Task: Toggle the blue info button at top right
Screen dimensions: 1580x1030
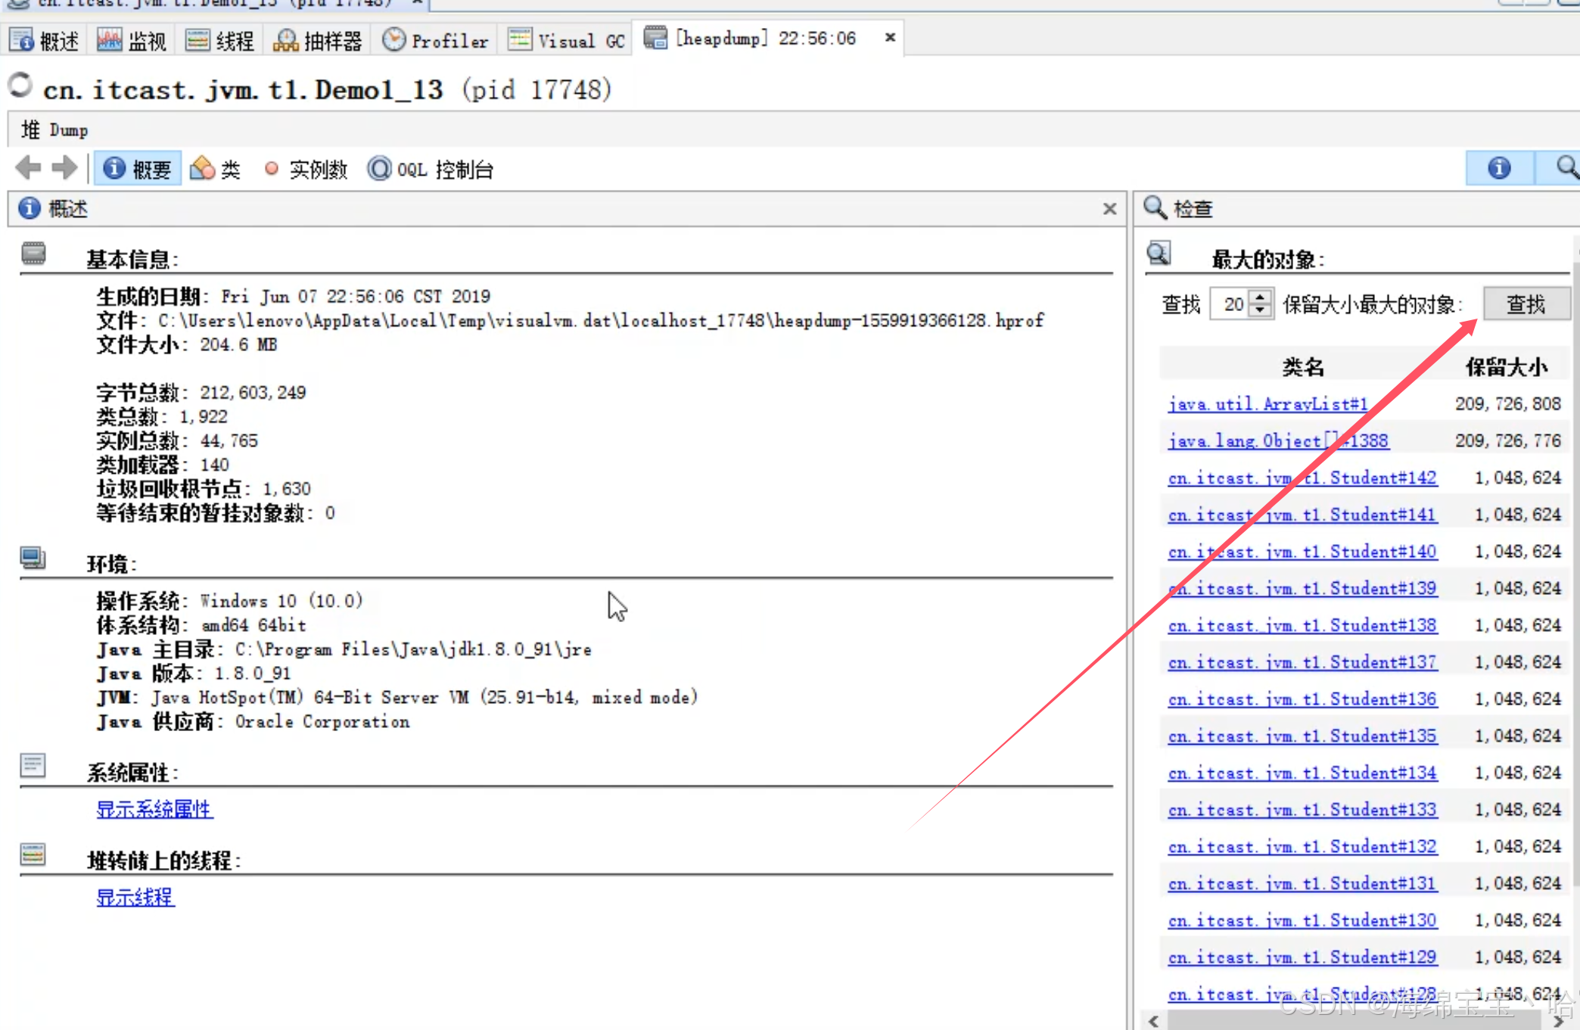Action: tap(1499, 167)
